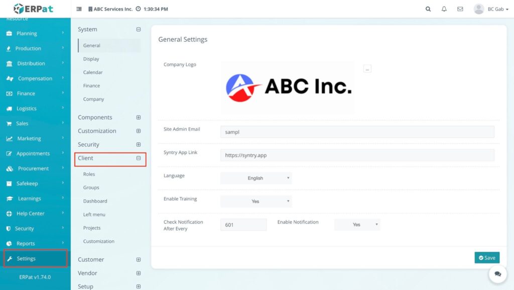Click the Logistics truck icon
Screen dimensions: 514x290
tap(9, 108)
